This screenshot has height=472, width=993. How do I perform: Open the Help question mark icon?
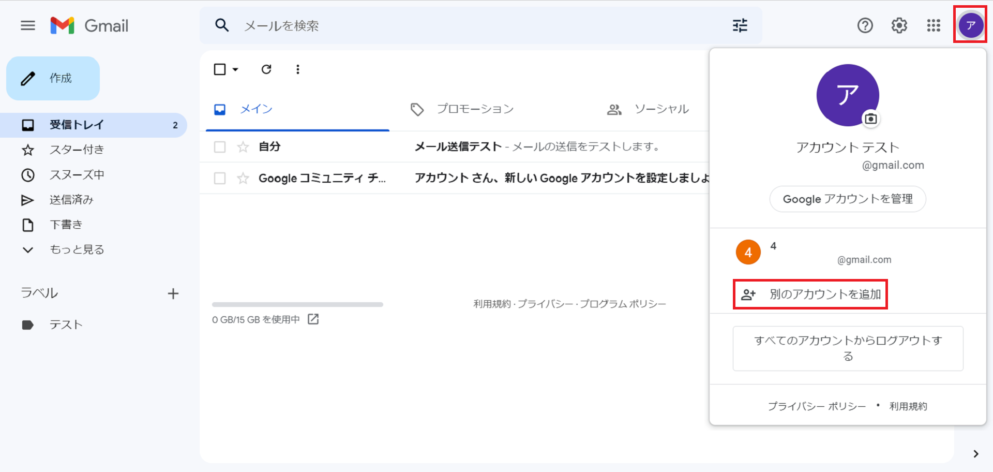tap(865, 25)
